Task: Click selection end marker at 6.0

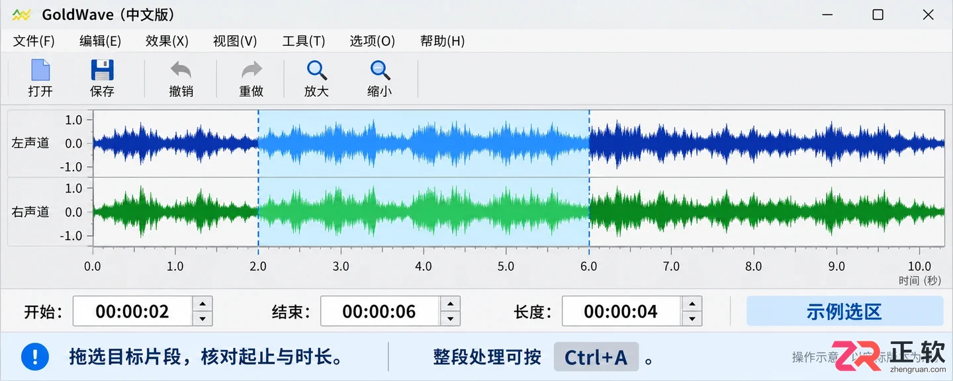Action: 589,177
